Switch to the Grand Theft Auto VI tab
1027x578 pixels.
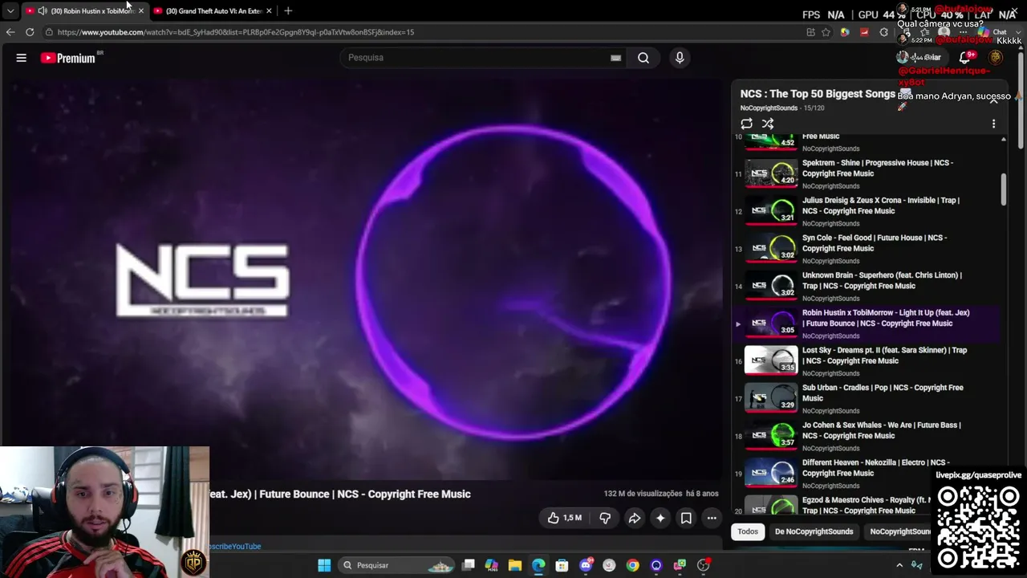click(x=213, y=10)
